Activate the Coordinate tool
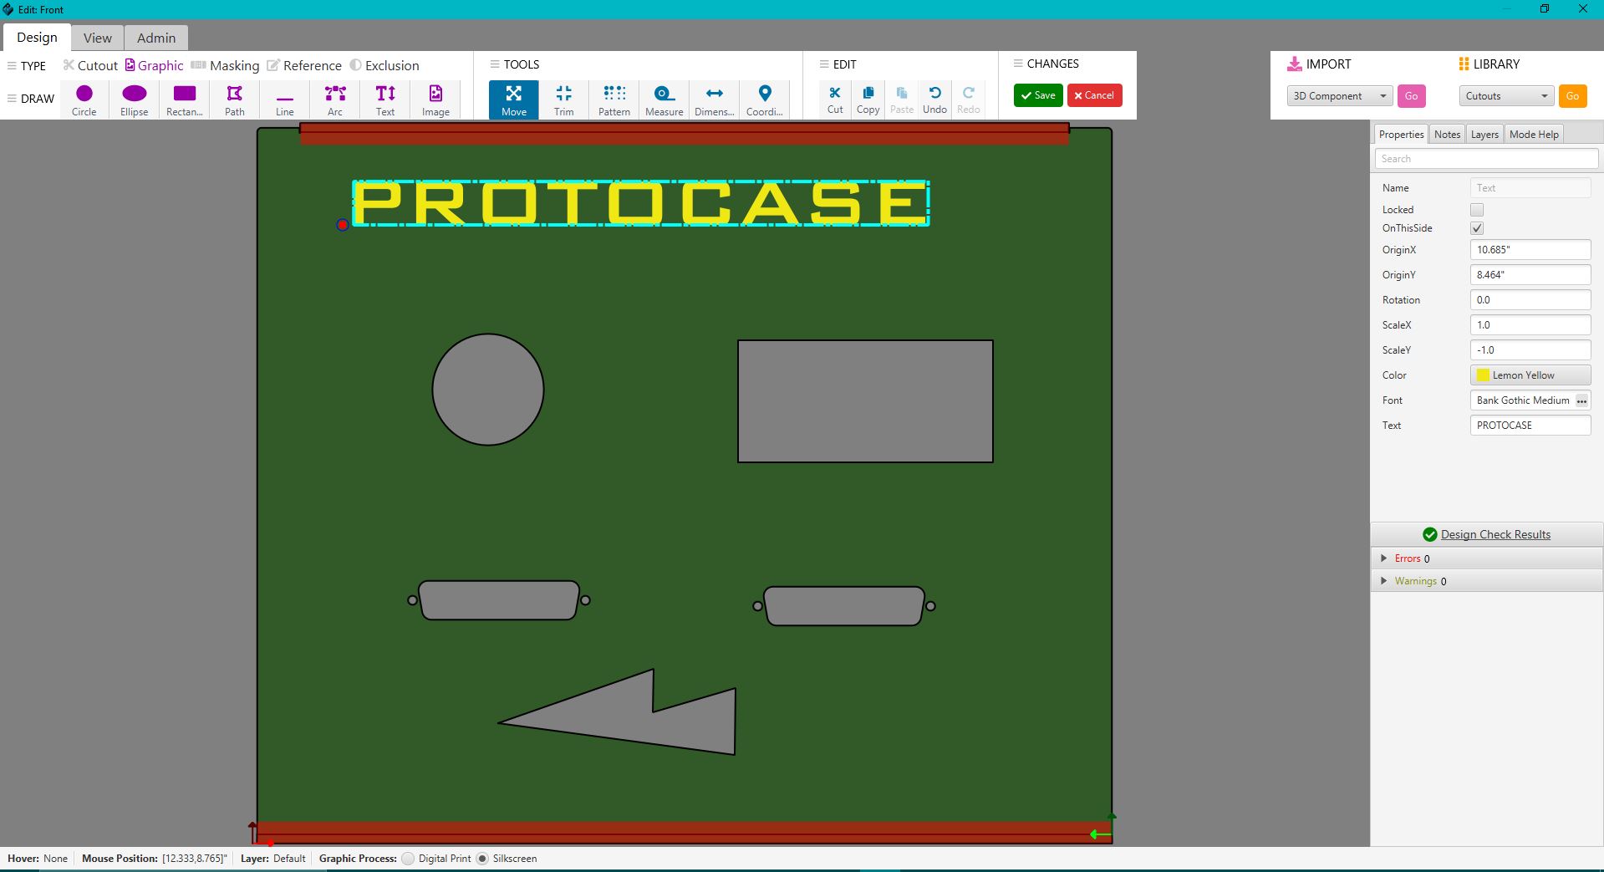1604x872 pixels. (765, 99)
